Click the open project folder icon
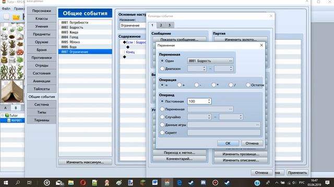 coord(16,17)
